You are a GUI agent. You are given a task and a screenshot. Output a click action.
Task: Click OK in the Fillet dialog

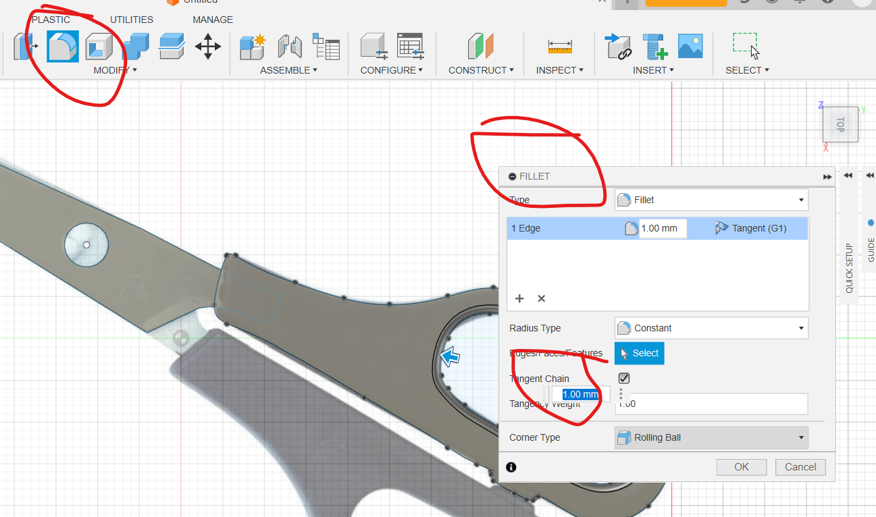[x=742, y=467]
